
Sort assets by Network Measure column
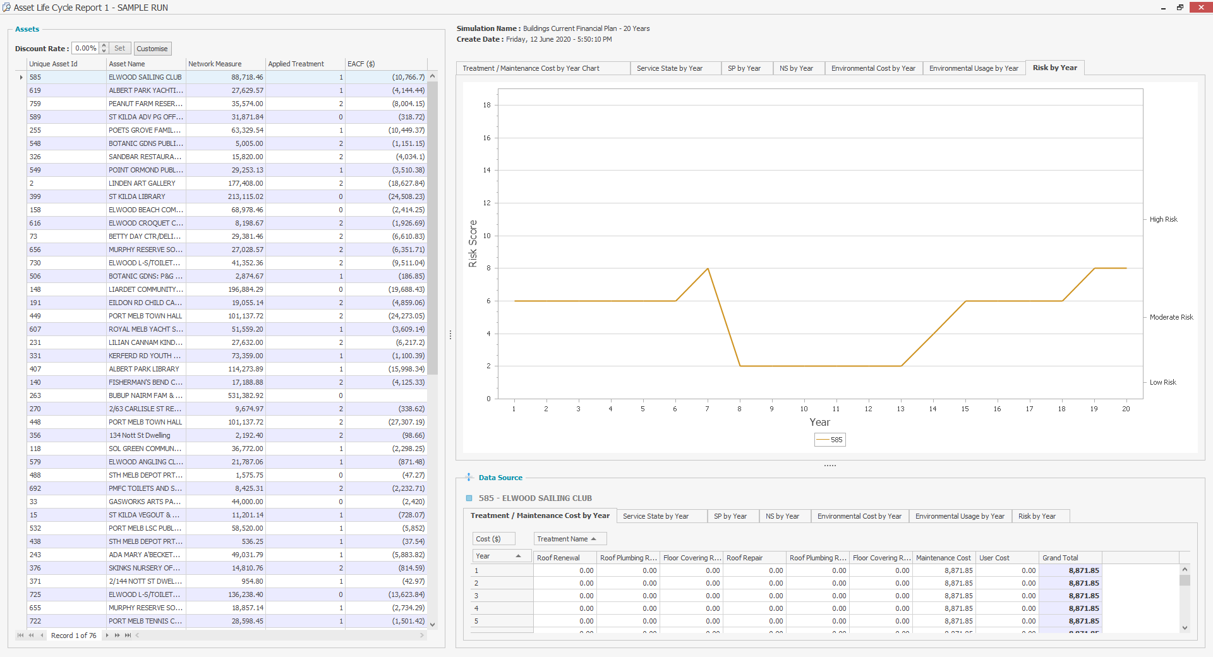pyautogui.click(x=226, y=64)
